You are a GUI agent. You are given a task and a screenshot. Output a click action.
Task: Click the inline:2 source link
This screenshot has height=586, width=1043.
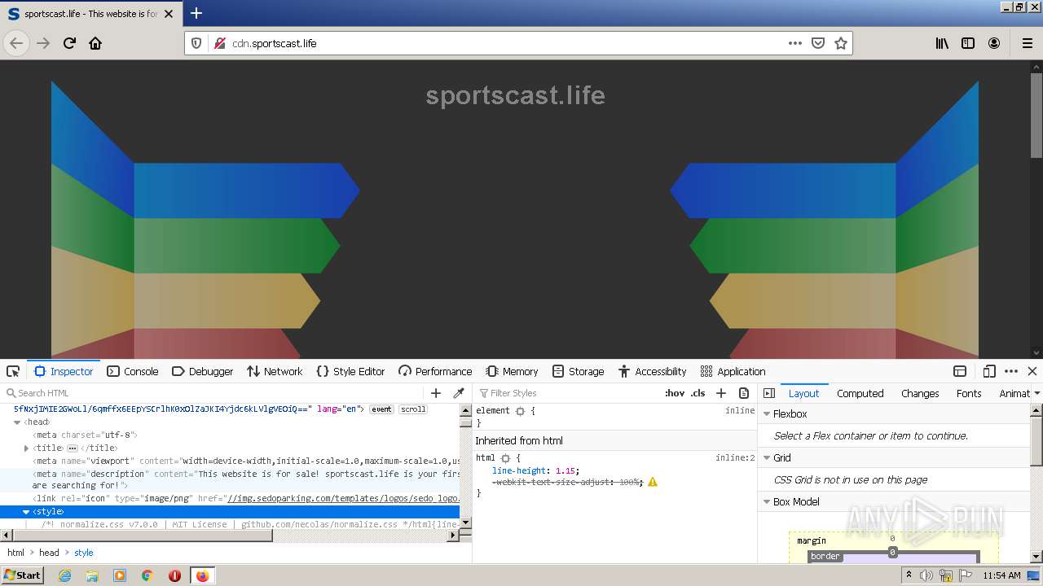(x=735, y=458)
